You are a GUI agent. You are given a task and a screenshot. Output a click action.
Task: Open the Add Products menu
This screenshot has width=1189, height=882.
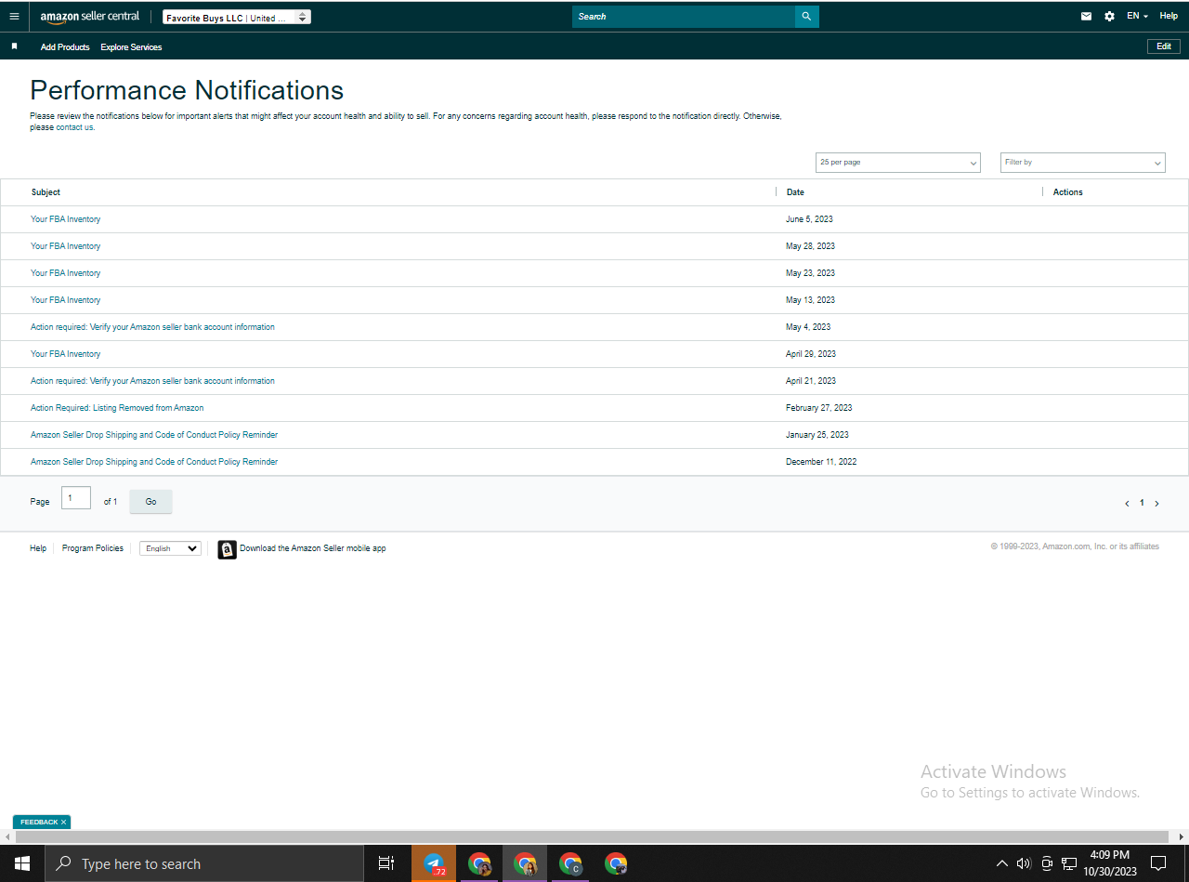click(x=65, y=47)
